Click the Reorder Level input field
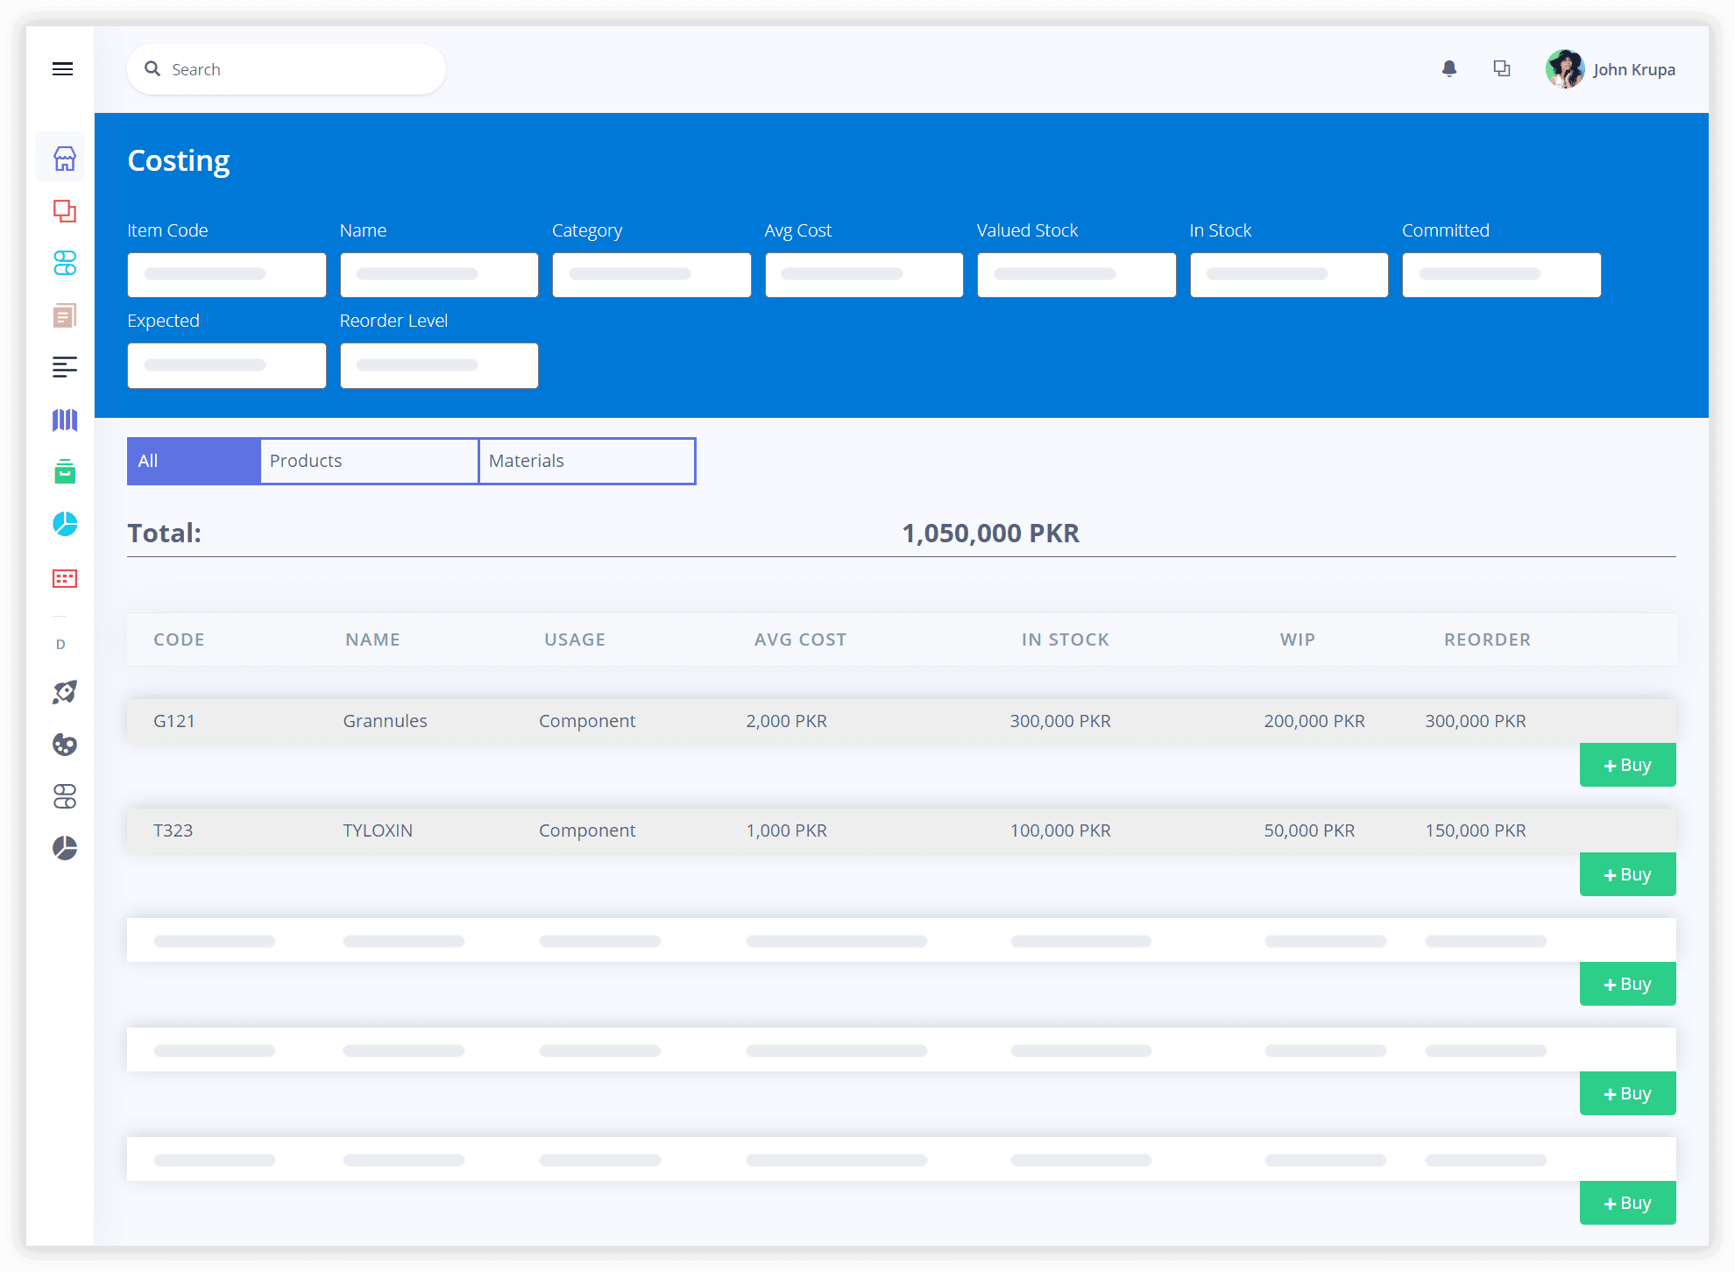The image size is (1735, 1272). [x=439, y=365]
